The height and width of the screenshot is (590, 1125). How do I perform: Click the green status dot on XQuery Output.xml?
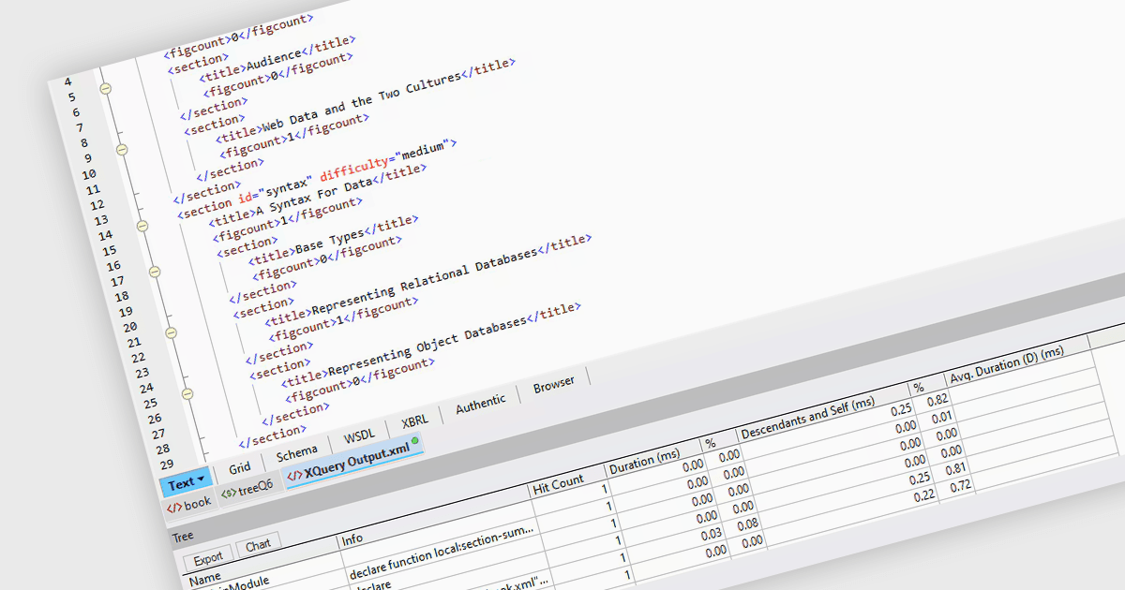pyautogui.click(x=414, y=439)
